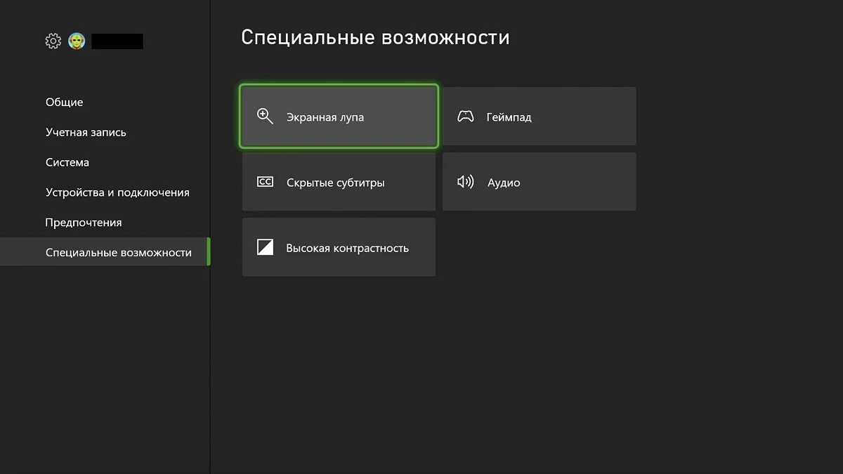Open the Геймпад settings tile

(539, 117)
